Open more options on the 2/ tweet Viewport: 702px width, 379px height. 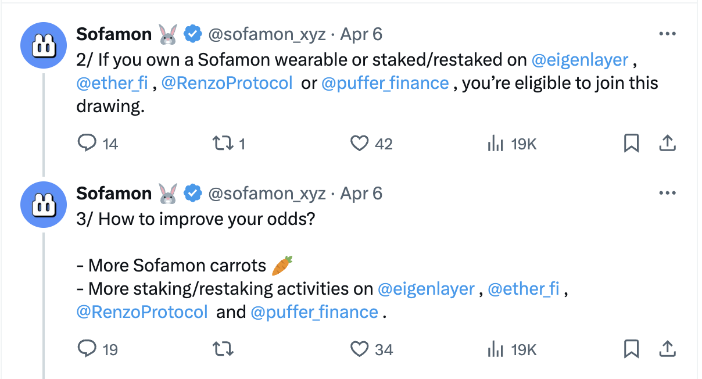tap(668, 34)
